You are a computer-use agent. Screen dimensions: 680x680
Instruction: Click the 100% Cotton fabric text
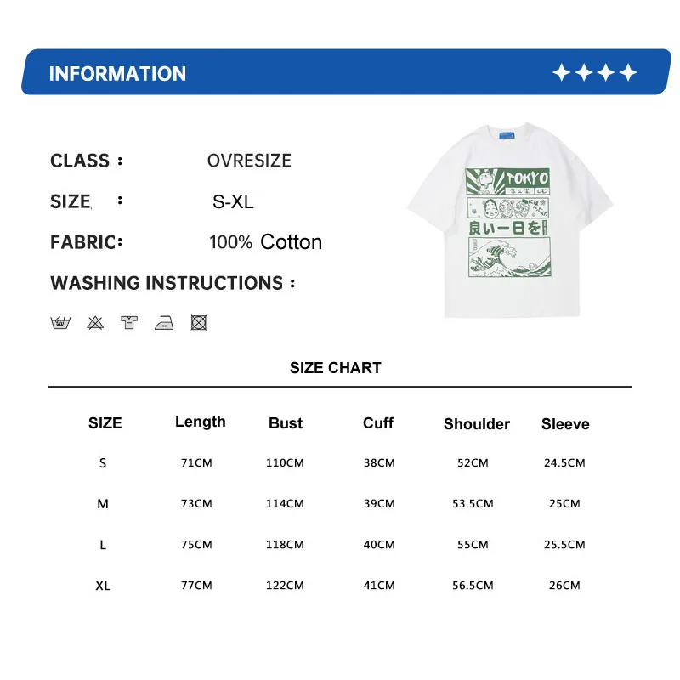coord(265,242)
